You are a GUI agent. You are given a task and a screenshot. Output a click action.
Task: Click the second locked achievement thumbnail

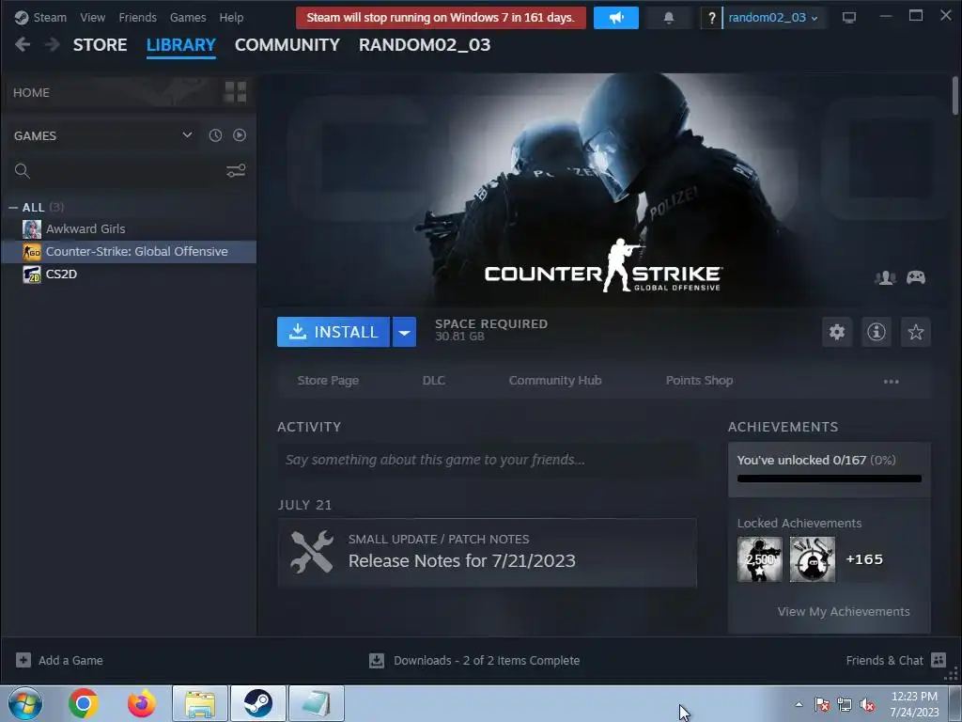pyautogui.click(x=813, y=559)
